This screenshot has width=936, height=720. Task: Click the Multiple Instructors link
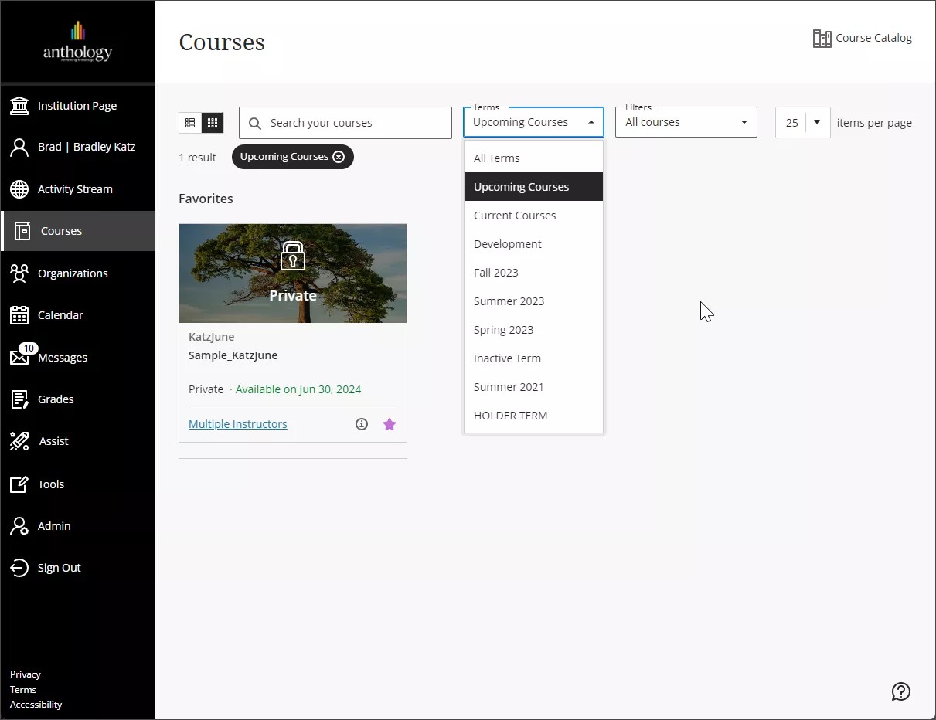237,423
